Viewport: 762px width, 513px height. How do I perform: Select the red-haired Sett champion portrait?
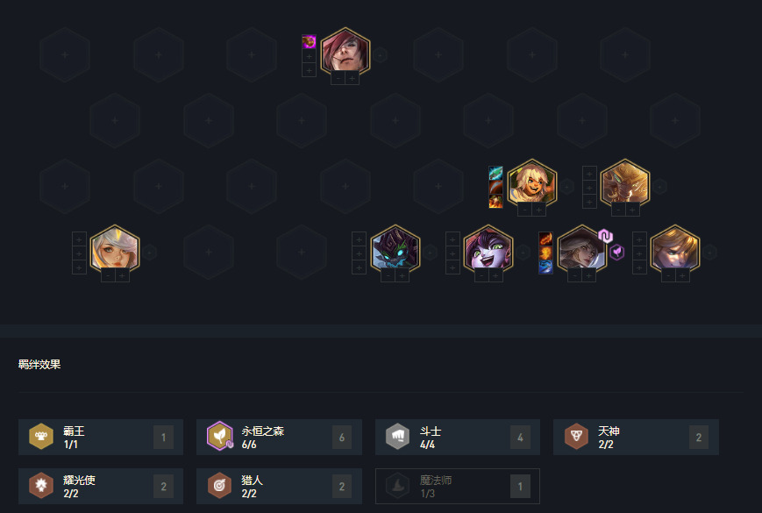tap(345, 52)
